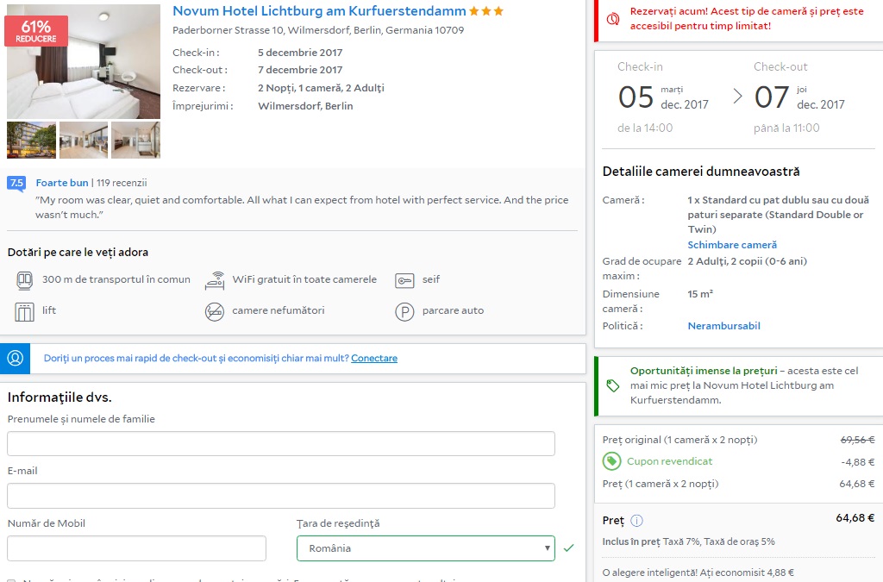This screenshot has width=883, height=582.
Task: Click the green validation checkmark beside country
Action: tap(569, 548)
